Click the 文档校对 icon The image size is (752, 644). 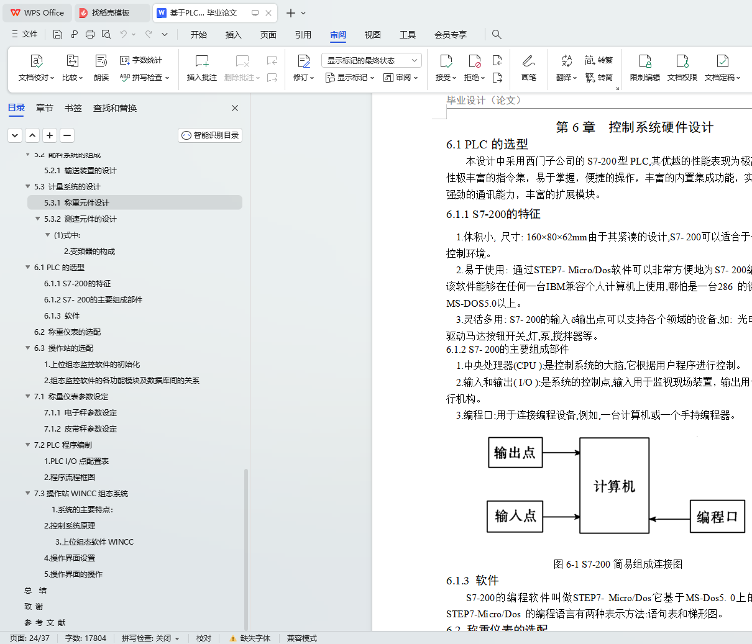36,61
